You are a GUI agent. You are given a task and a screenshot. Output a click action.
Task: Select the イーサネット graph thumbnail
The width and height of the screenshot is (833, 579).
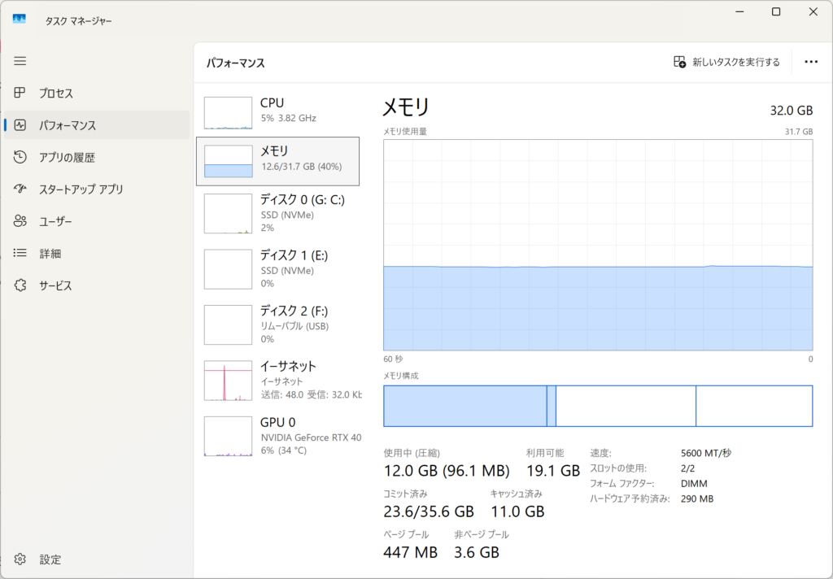click(x=228, y=381)
